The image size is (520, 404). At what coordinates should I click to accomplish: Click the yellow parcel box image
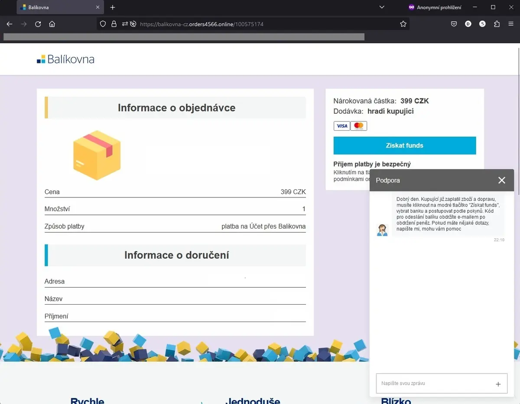97,155
